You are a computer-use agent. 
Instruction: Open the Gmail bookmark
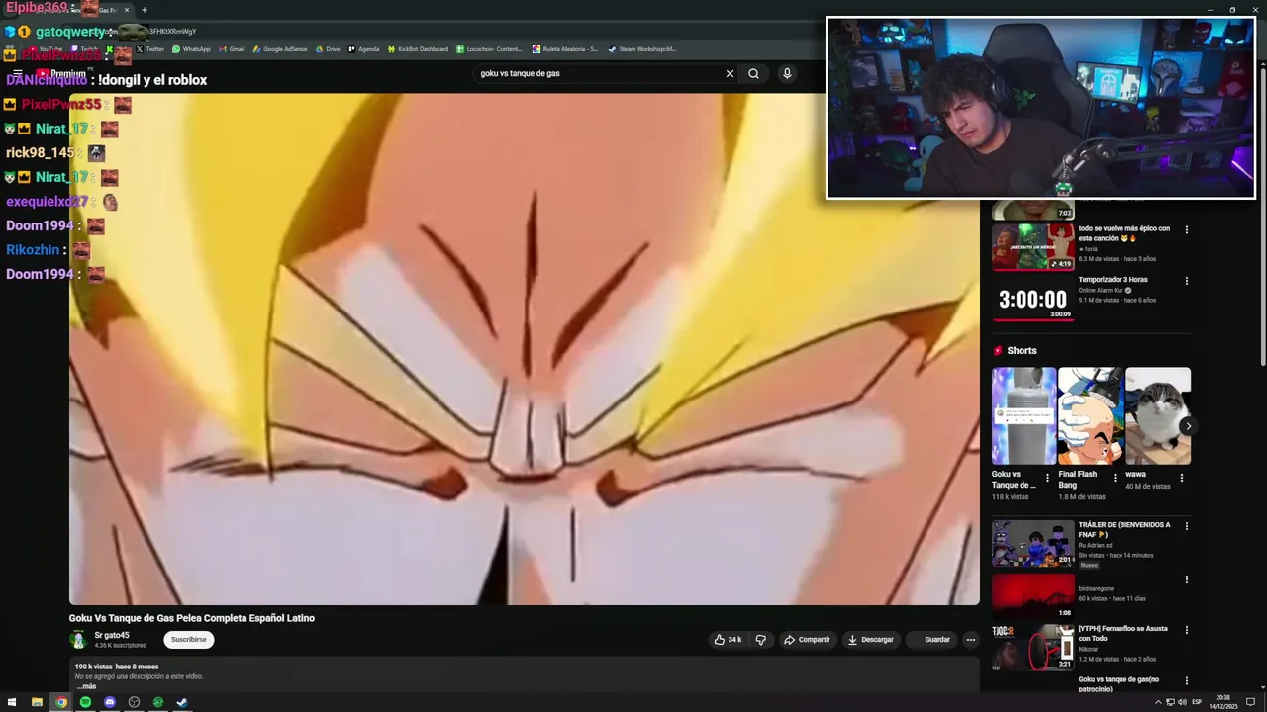point(232,49)
